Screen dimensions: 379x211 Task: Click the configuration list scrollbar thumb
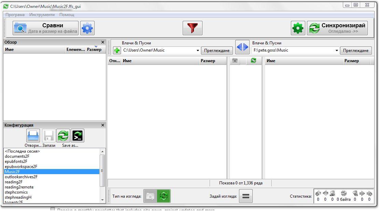pyautogui.click(x=102, y=171)
